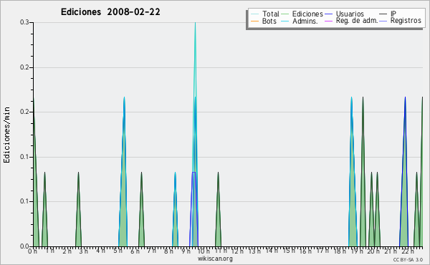Screen dimensions: 430x265
Task: Select the 'Bots' legend label
Action: click(269, 21)
